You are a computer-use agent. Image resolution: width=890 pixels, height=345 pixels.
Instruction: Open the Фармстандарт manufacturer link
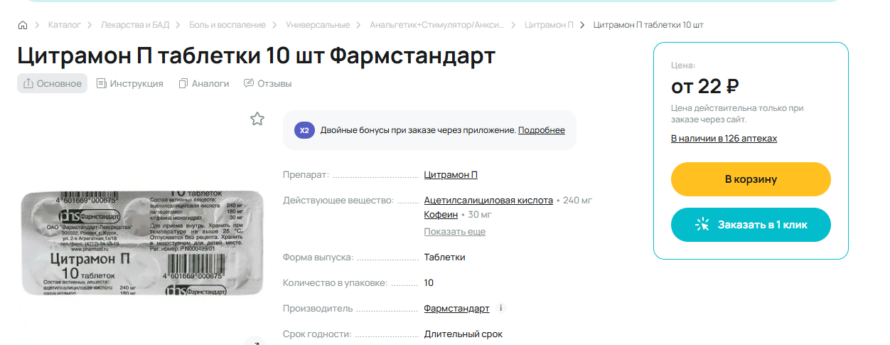click(457, 308)
